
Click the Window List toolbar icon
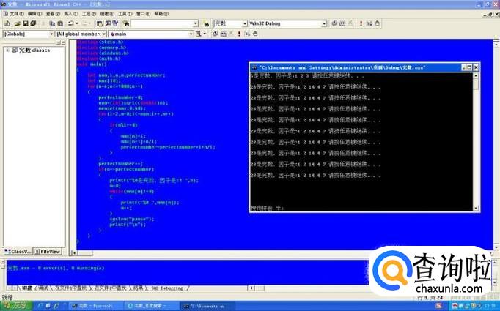pos(115,23)
